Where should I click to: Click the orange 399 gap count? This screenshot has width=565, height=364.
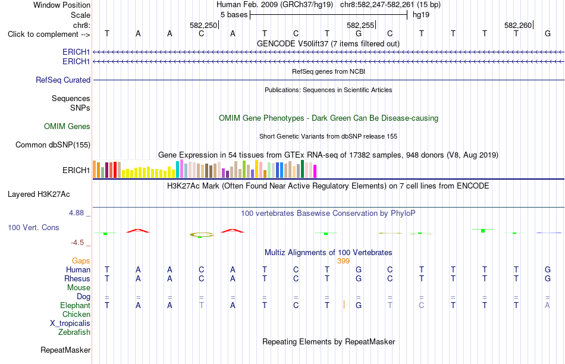pos(343,261)
